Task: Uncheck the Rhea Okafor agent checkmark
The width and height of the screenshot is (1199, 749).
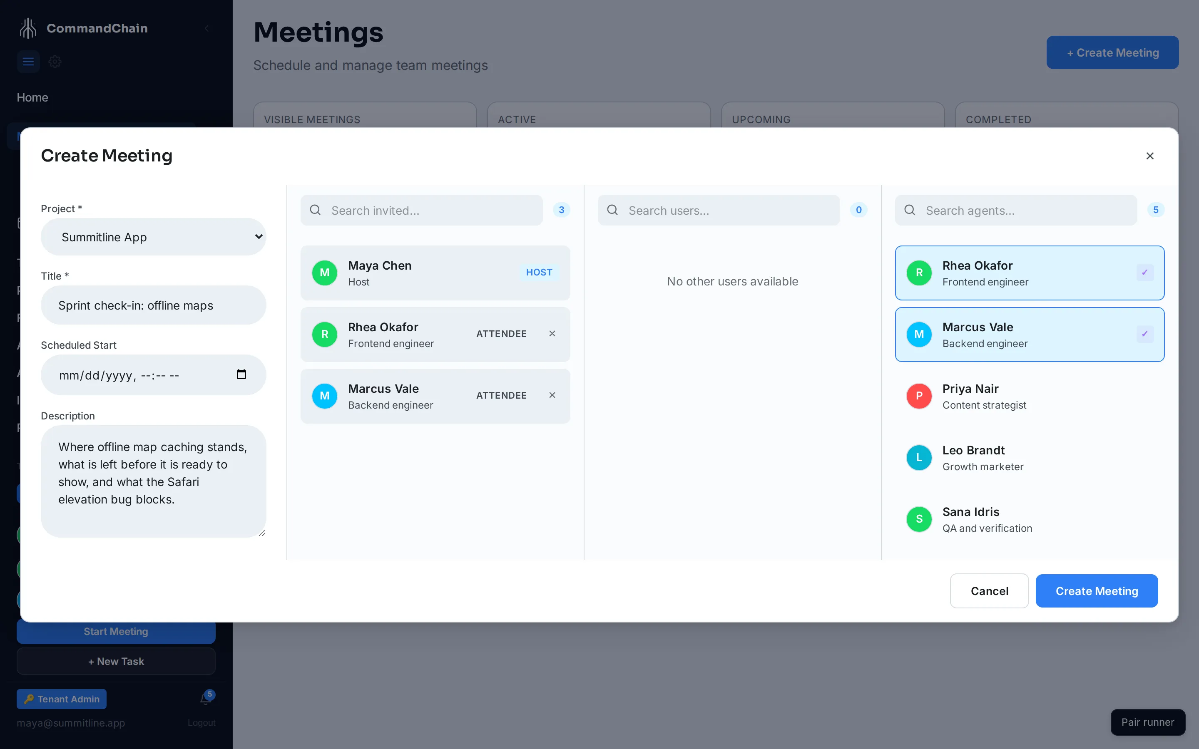Action: click(x=1145, y=273)
